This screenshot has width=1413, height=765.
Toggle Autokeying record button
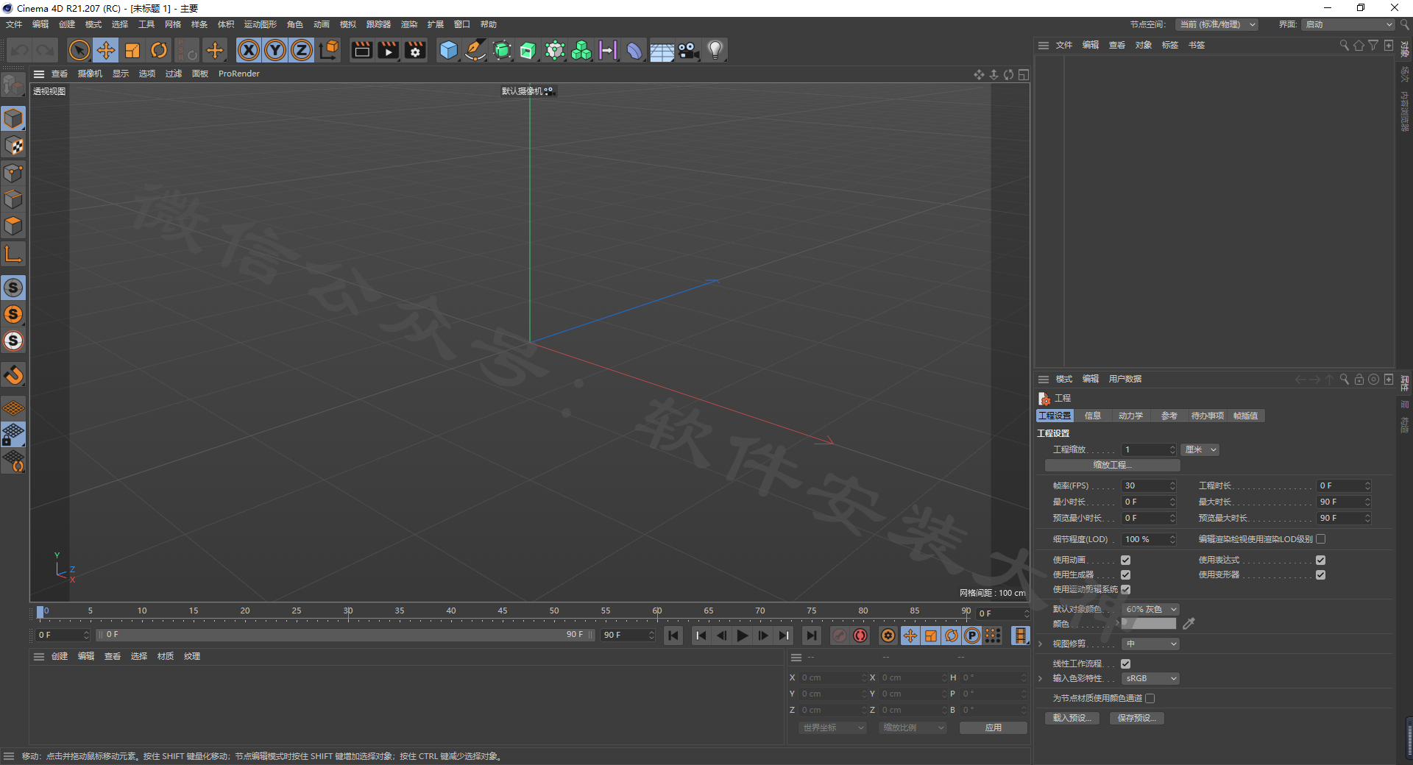860,636
